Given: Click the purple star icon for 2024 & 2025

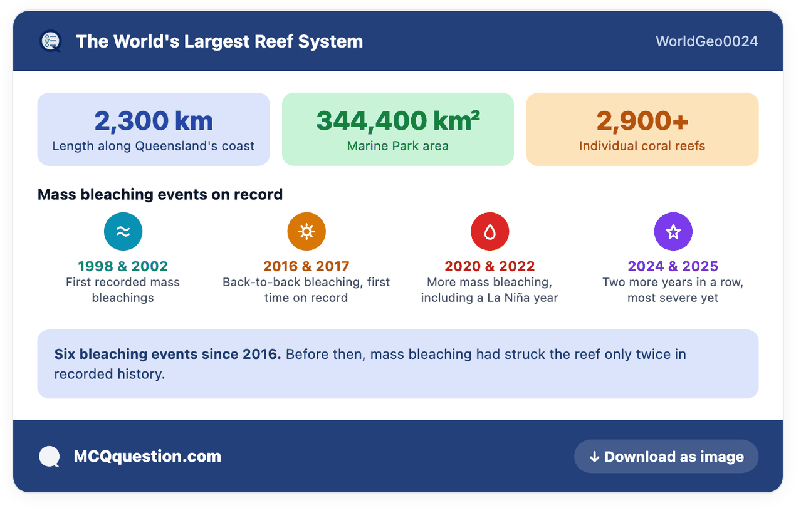Looking at the screenshot, I should pos(673,232).
